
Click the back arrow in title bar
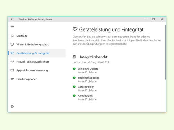12,19
